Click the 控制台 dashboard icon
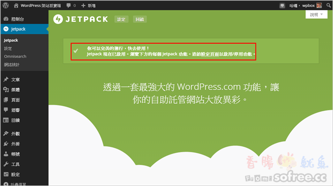The image size is (333, 186). [x=6, y=19]
